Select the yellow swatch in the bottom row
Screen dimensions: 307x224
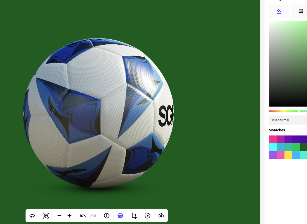click(289, 155)
